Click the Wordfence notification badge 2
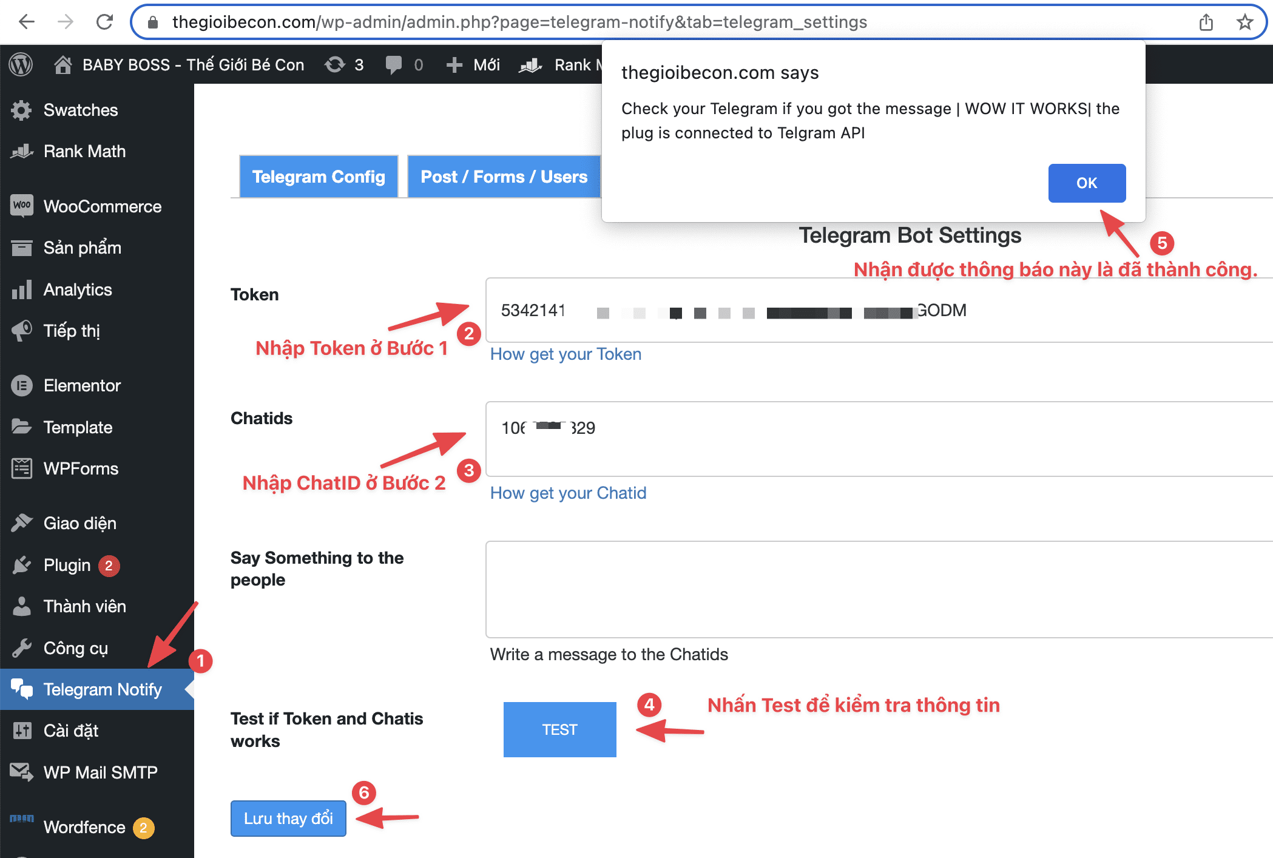Viewport: 1273px width, 858px height. pyautogui.click(x=143, y=828)
